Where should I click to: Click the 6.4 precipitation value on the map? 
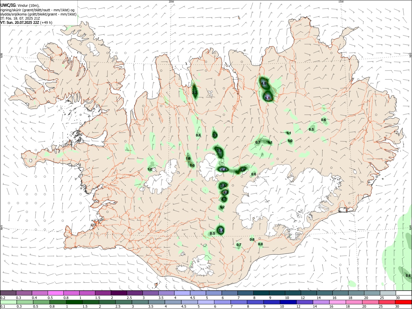[x=224, y=170]
